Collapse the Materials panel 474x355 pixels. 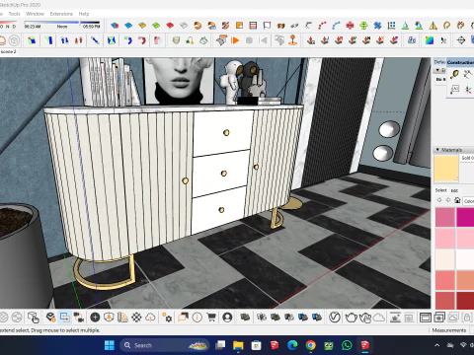[x=437, y=150]
